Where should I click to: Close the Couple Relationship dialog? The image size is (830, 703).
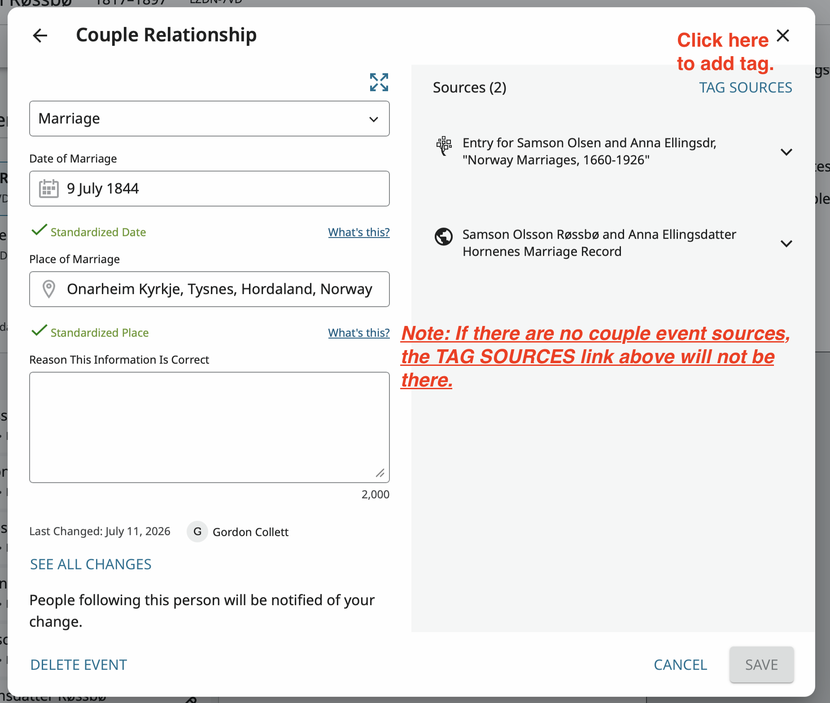pos(783,35)
